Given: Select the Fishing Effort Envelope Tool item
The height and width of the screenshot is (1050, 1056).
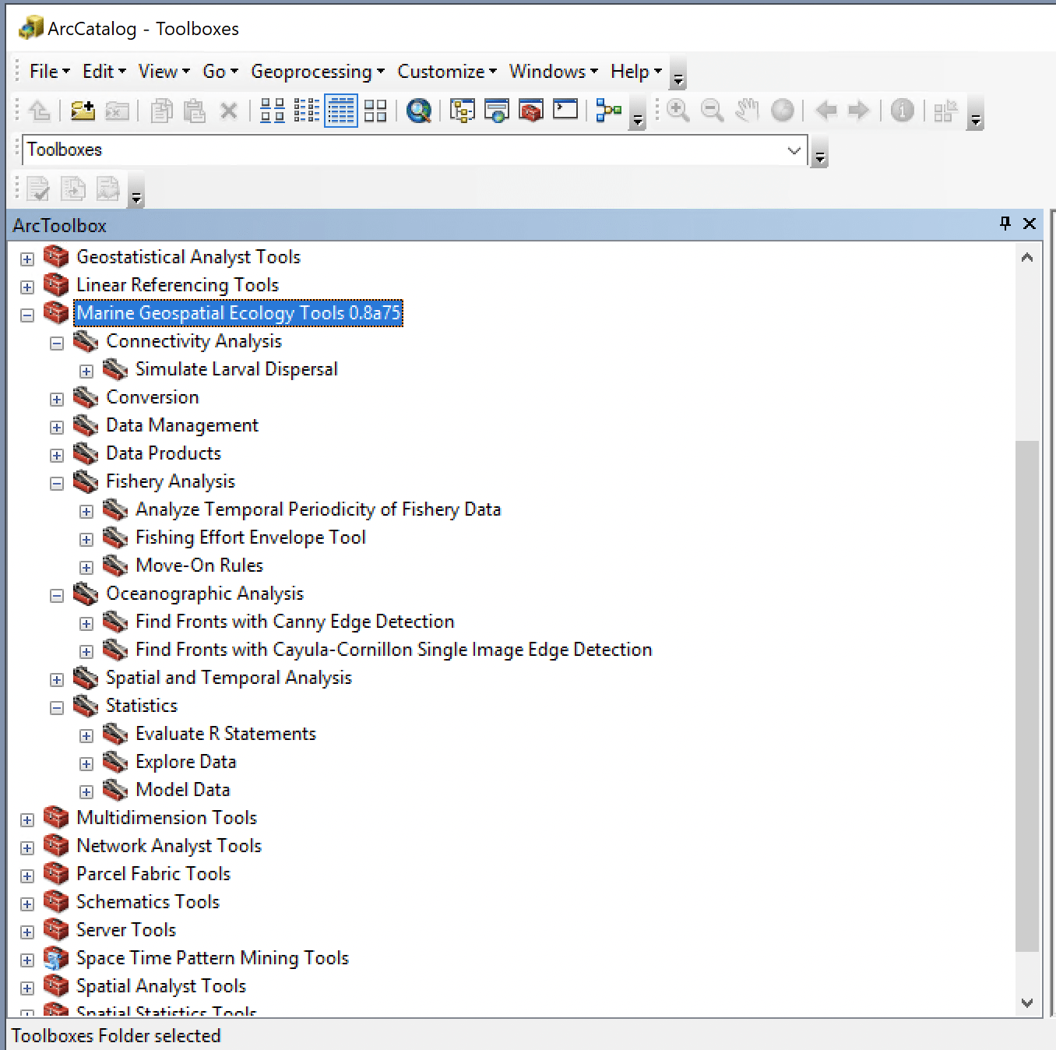Looking at the screenshot, I should [250, 537].
